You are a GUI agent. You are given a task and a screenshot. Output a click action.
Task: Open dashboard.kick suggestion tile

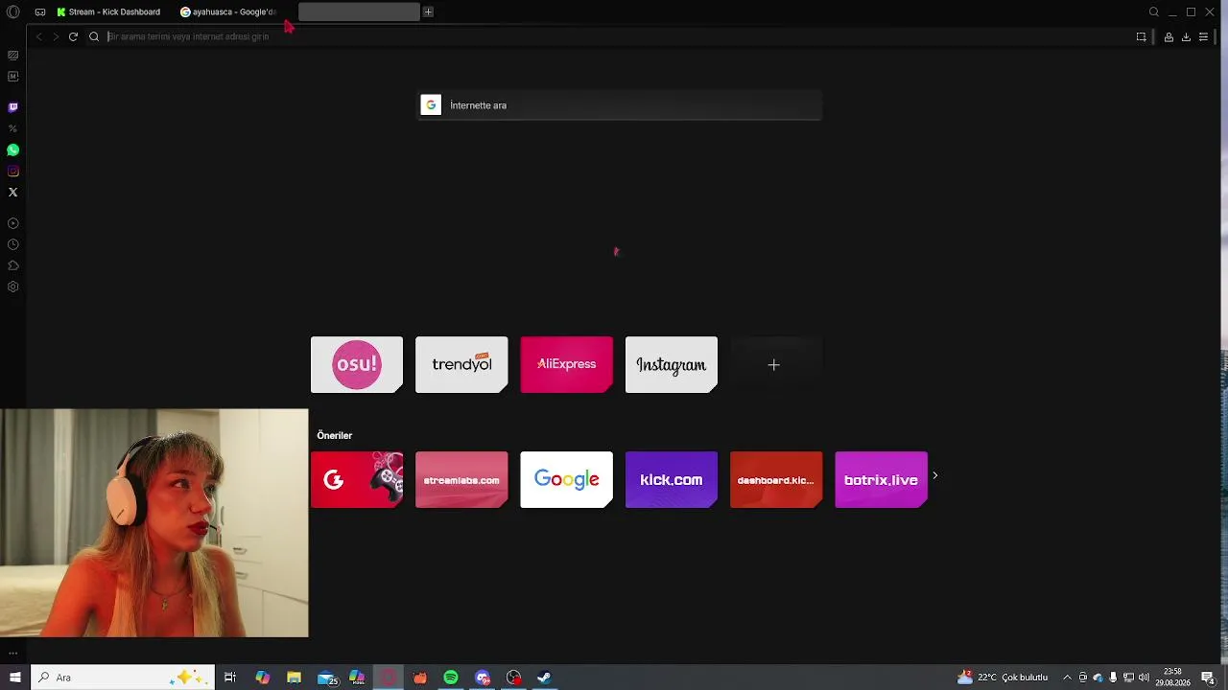(776, 479)
